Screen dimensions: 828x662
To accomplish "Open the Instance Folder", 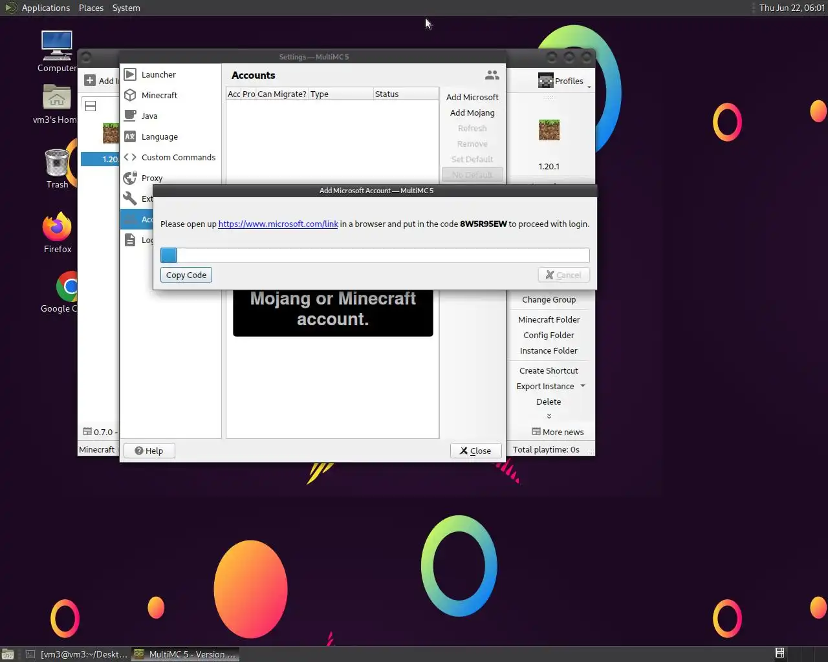I will tap(549, 350).
